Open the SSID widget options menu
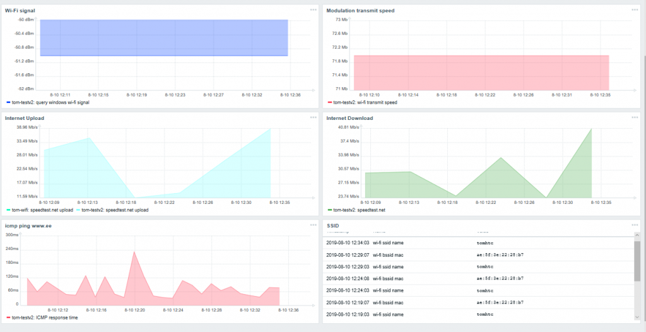The height and width of the screenshot is (332, 646). pyautogui.click(x=635, y=225)
